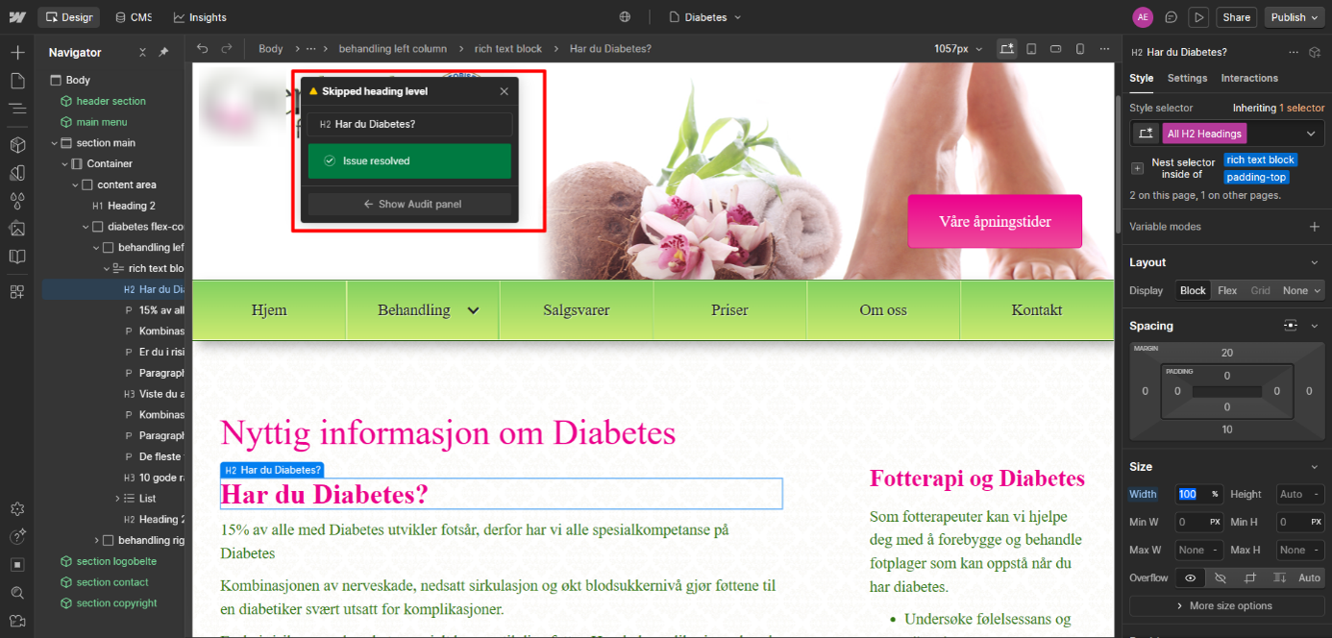Switch to Insights tab
This screenshot has height=638, width=1332.
[200, 17]
